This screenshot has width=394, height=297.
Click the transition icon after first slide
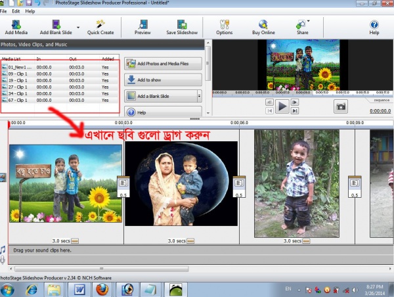[123, 182]
